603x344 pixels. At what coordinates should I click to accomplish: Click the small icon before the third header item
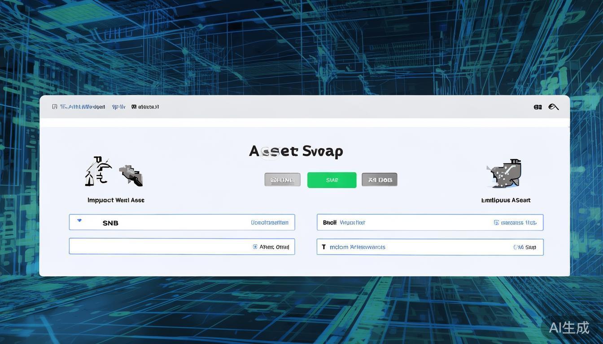click(134, 107)
